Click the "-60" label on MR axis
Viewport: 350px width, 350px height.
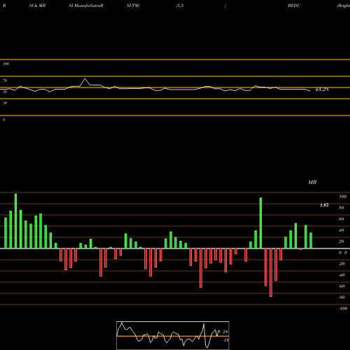(342, 286)
